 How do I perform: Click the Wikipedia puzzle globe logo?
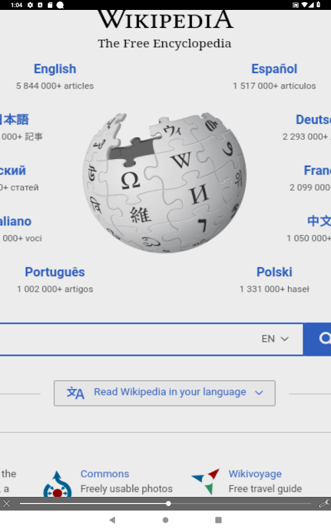coord(164,183)
